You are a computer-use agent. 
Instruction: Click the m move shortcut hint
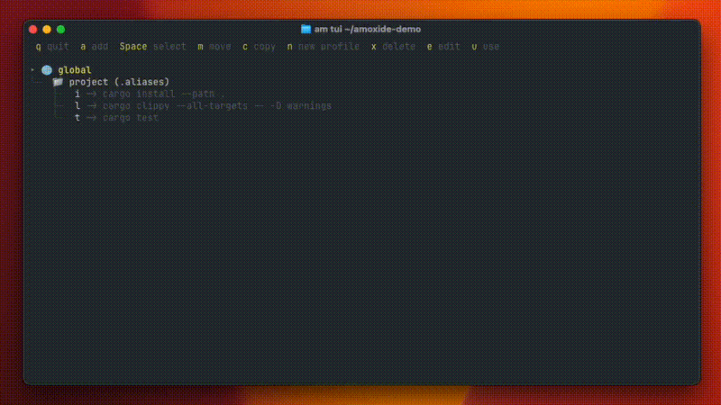[x=214, y=47]
